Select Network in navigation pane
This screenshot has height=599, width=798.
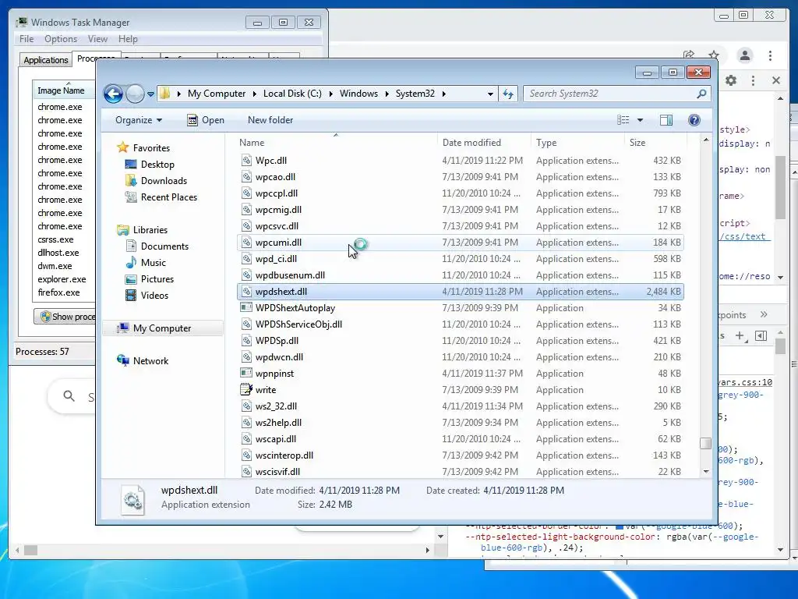(x=150, y=361)
